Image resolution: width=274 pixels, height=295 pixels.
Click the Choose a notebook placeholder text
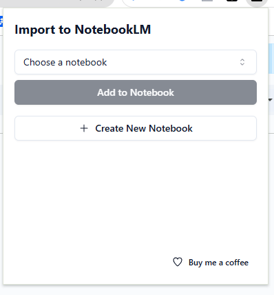[x=65, y=62]
